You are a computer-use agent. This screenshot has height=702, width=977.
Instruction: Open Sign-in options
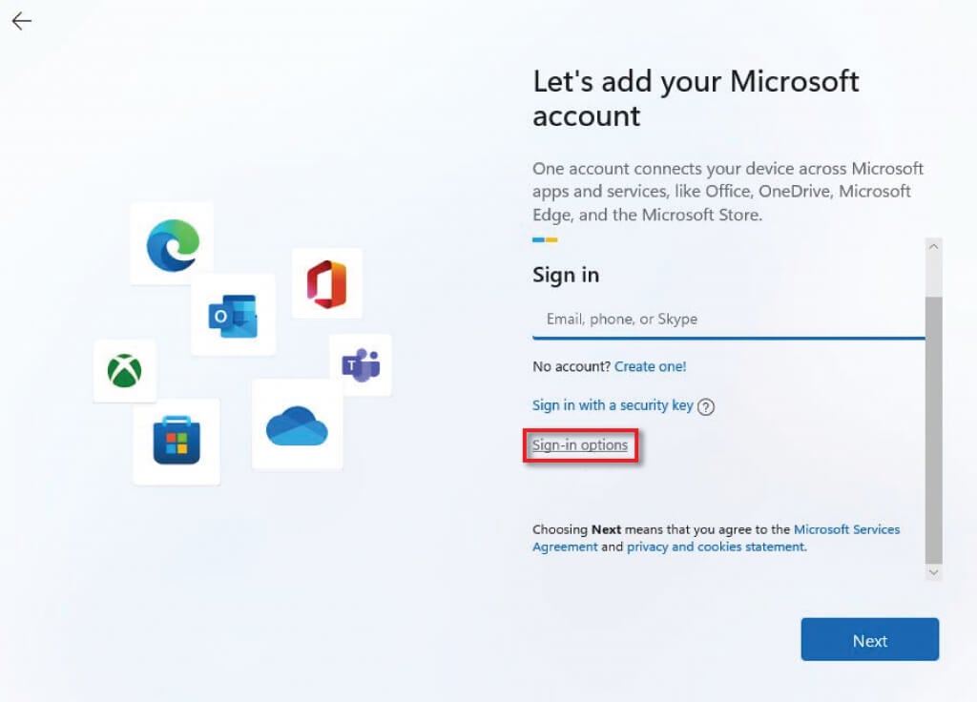click(x=580, y=445)
